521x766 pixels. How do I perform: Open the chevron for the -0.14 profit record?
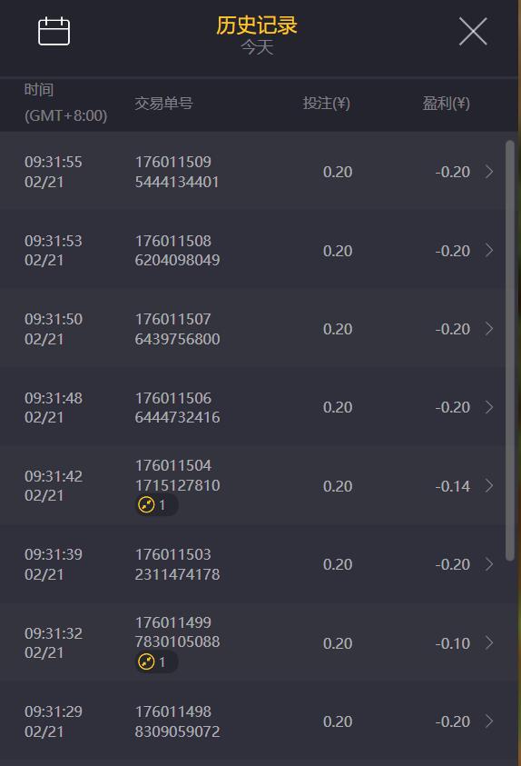pyautogui.click(x=489, y=485)
